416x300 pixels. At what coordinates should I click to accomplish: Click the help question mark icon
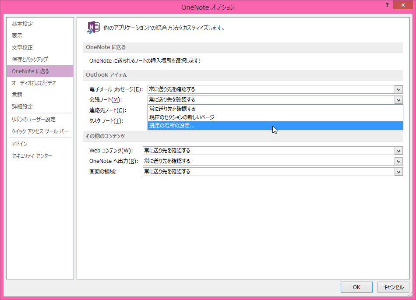(387, 5)
